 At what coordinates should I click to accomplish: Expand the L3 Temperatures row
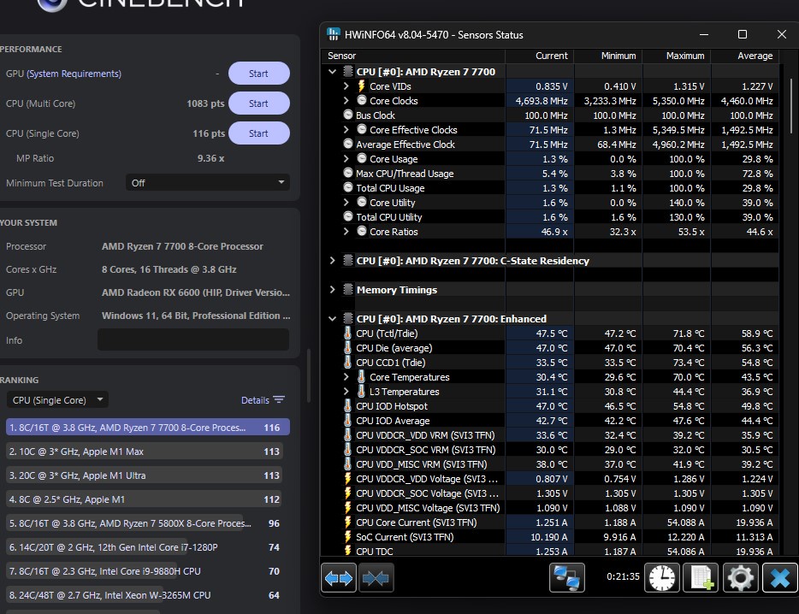coord(346,392)
